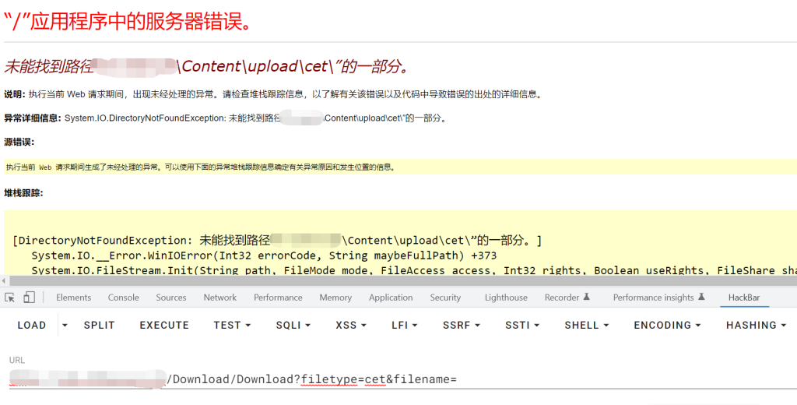Open the ENCODING dropdown
Image resolution: width=797 pixels, height=405 pixels.
tap(667, 325)
